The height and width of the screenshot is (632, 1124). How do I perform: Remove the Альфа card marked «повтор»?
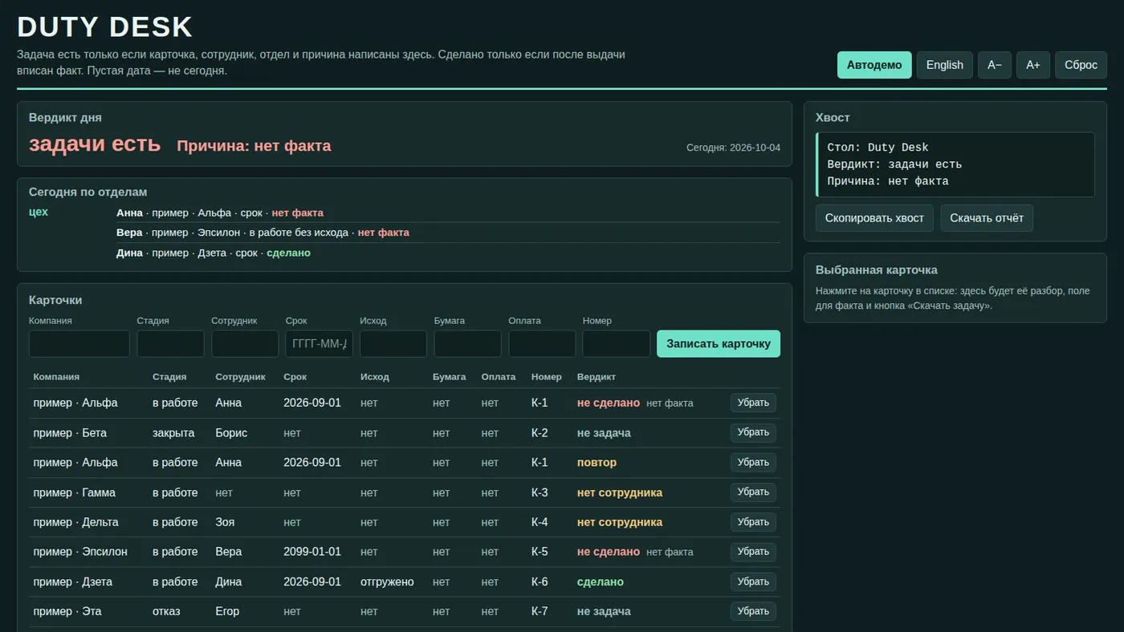point(753,463)
